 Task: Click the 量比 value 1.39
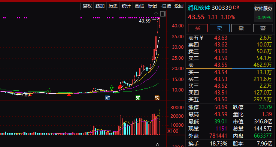tap(267, 114)
